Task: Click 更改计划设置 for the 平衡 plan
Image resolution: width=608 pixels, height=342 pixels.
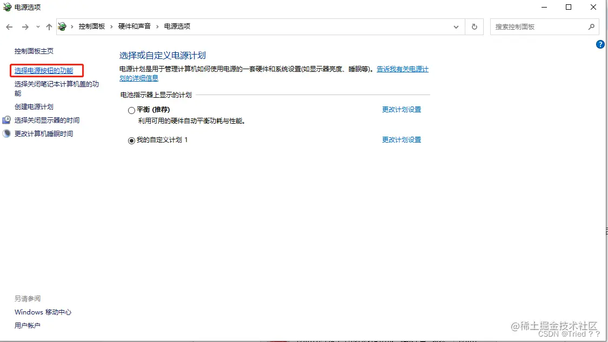Action: [x=401, y=109]
